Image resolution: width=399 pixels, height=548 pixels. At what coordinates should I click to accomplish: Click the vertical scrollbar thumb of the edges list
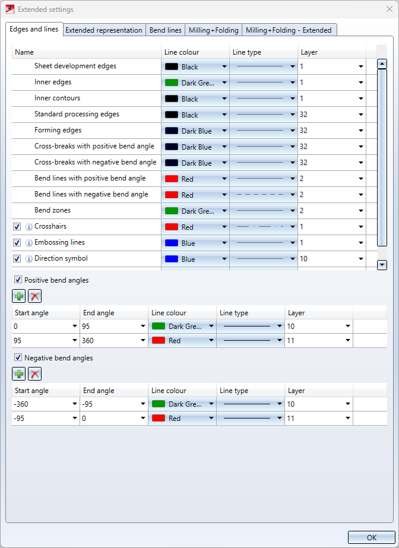382,157
